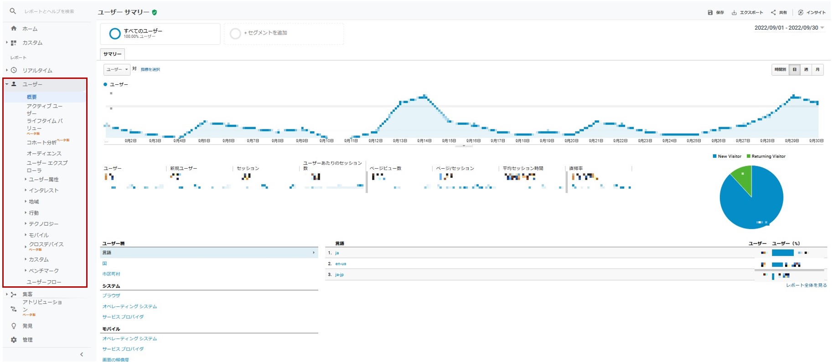Open the date range dropdown
Image resolution: width=833 pixels, height=362 pixels.
pos(789,28)
